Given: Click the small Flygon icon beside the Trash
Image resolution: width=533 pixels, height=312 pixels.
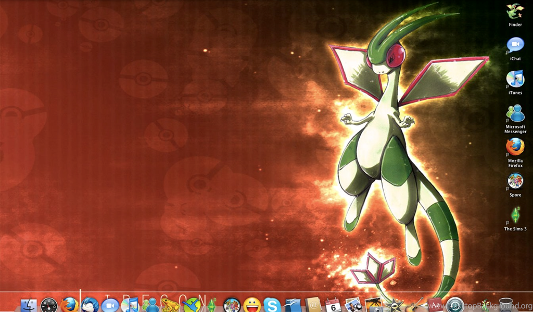Looking at the screenshot, I should pos(486,305).
